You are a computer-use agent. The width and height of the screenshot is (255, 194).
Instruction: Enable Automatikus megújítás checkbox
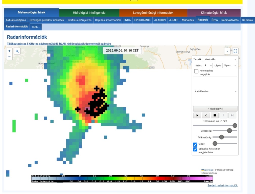[x=196, y=71]
